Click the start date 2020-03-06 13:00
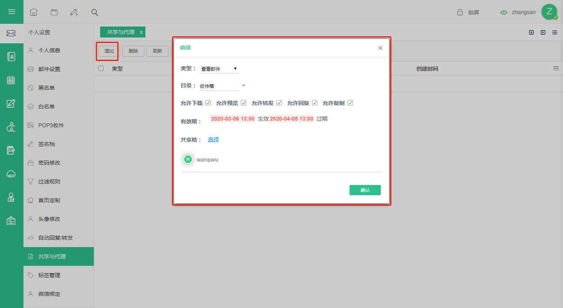563x308 pixels. click(x=233, y=119)
